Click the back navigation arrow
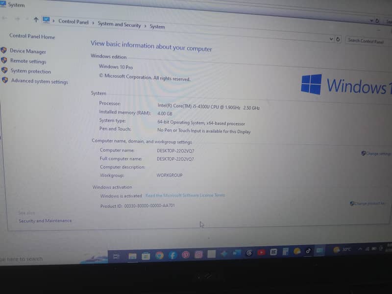 [4, 18]
